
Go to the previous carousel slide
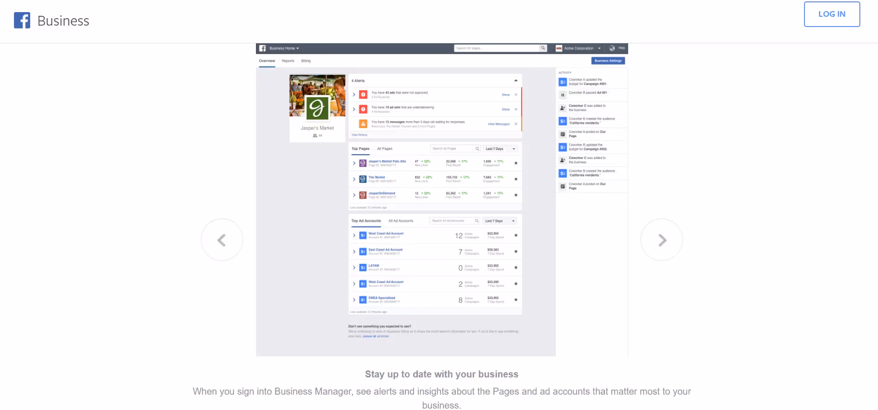click(222, 240)
